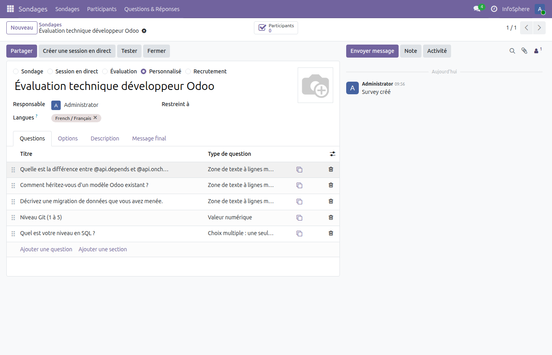Go to next record with right chevron
The width and height of the screenshot is (552, 355).
coord(539,28)
